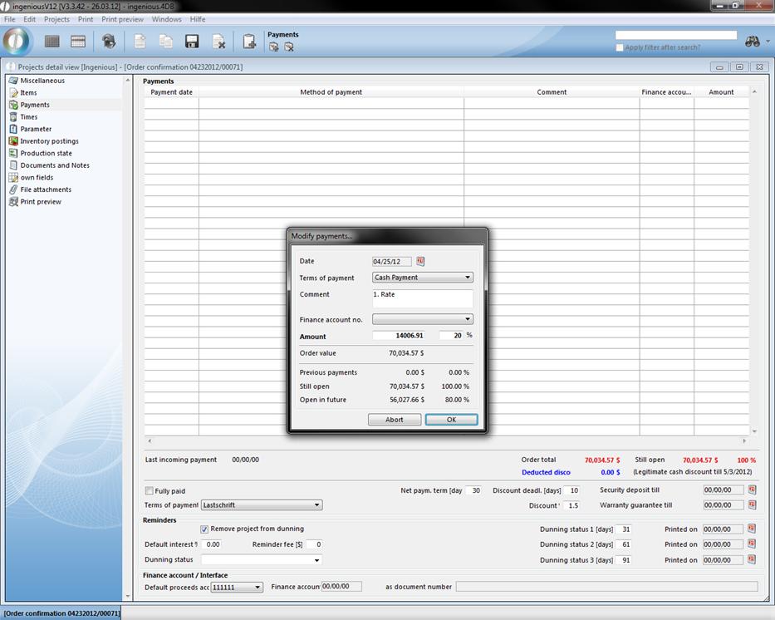The image size is (775, 620).
Task: Click the binoculars search icon
Action: click(x=753, y=42)
